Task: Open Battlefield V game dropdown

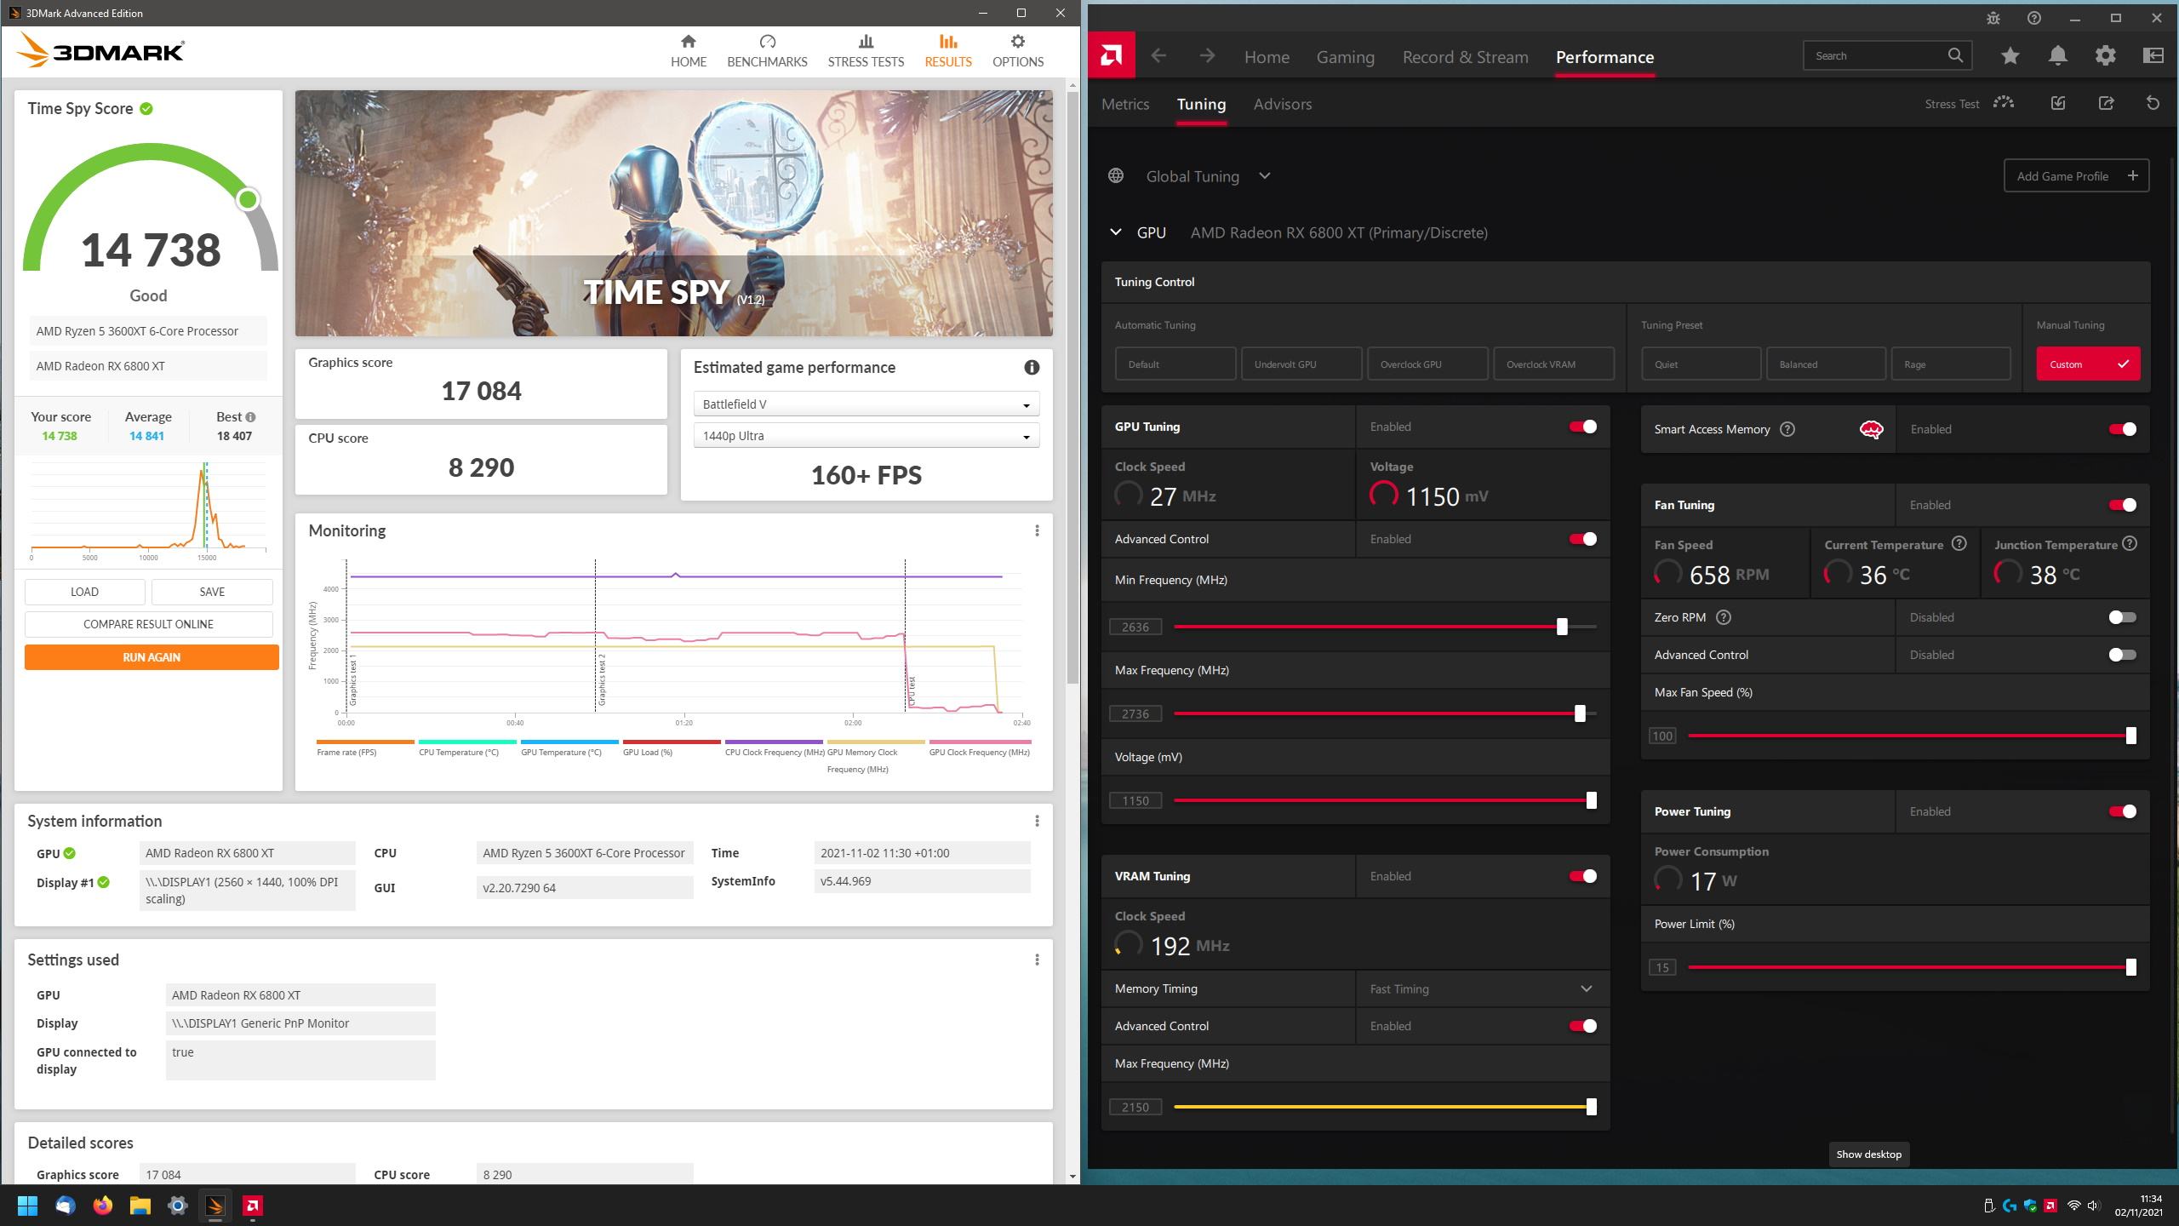Action: tap(866, 404)
